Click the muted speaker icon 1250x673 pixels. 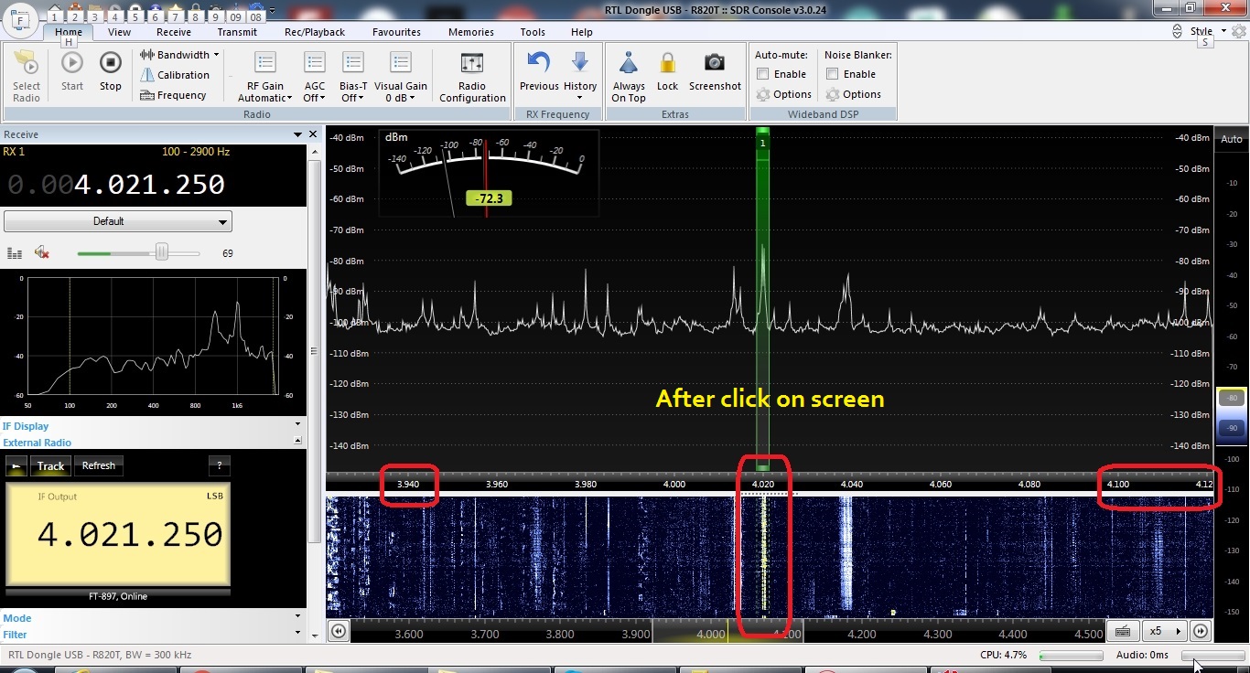(41, 252)
